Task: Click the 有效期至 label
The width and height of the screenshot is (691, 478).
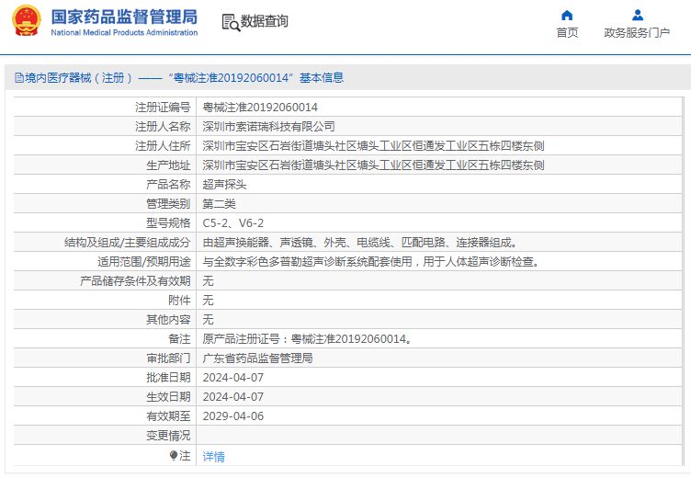Action: [x=168, y=416]
